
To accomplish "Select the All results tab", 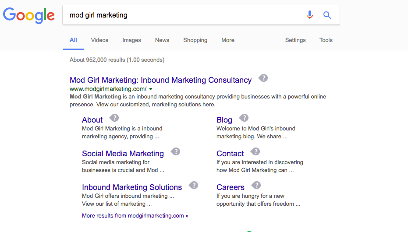I will [x=73, y=40].
